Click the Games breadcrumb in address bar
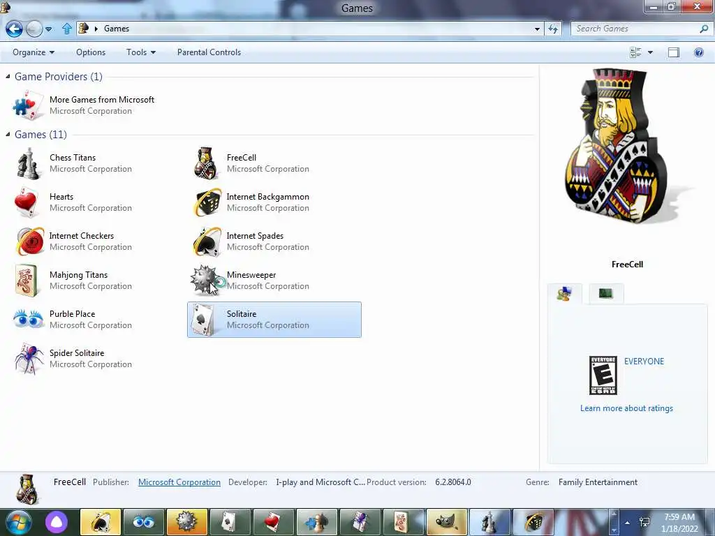715x536 pixels. pos(117,29)
